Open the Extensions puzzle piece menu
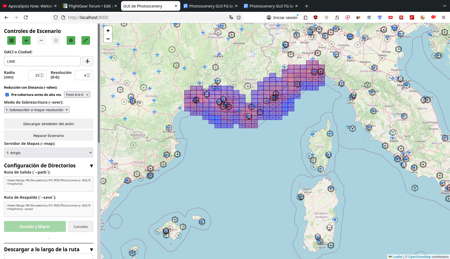The height and width of the screenshot is (259, 450). coord(305,17)
